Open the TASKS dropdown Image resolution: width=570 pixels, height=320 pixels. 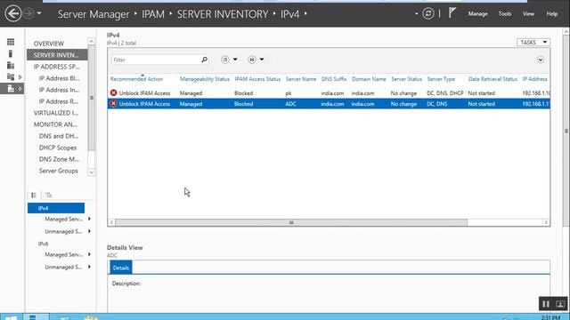(x=533, y=43)
